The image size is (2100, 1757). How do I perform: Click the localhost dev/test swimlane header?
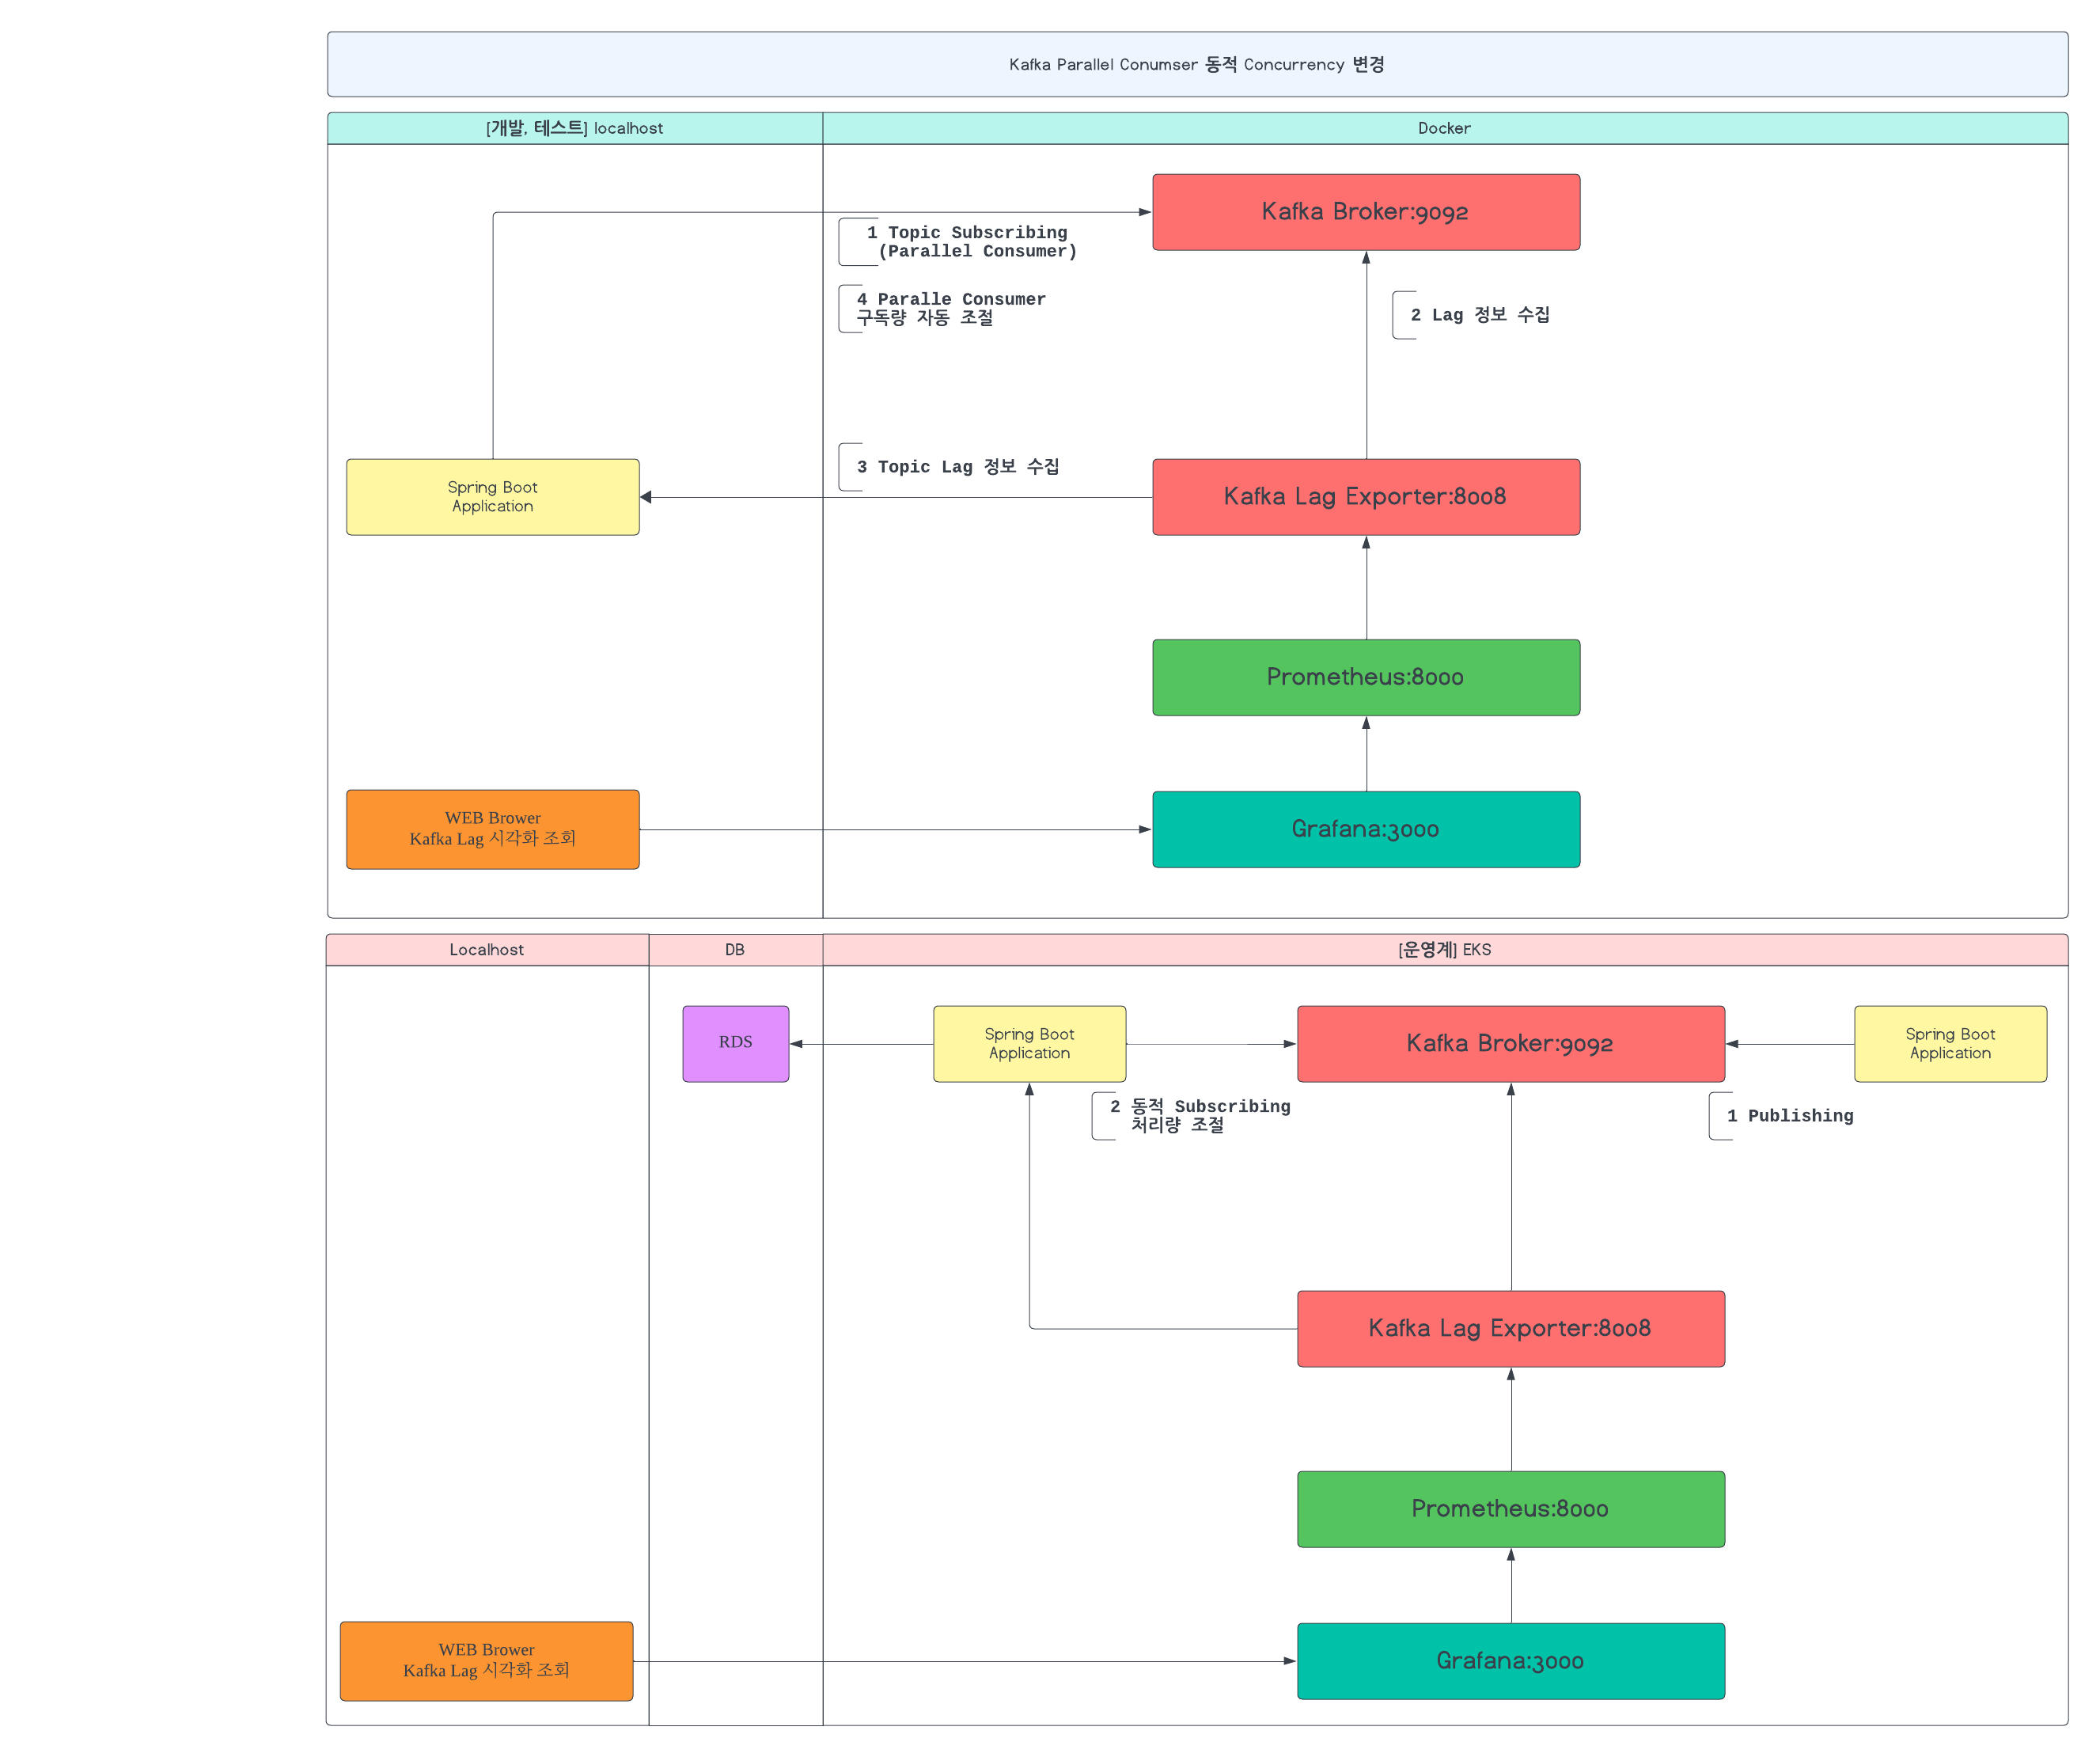click(x=574, y=128)
